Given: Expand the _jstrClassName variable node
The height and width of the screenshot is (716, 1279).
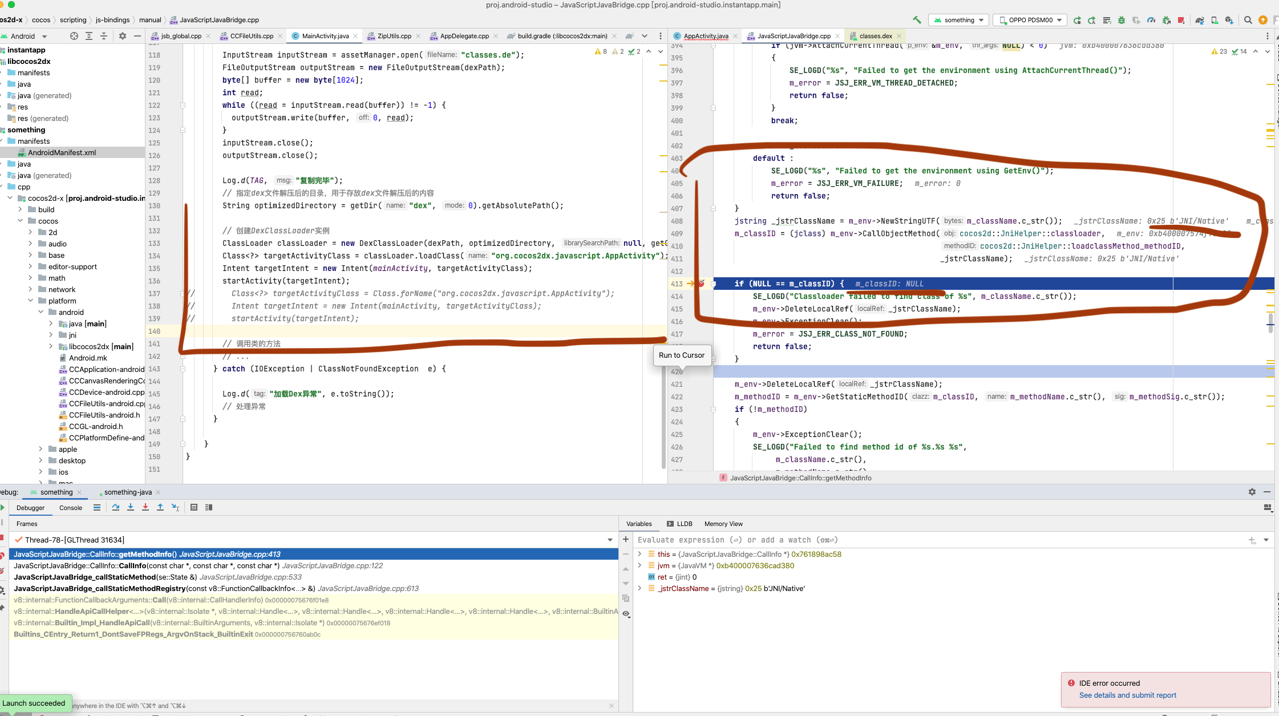Looking at the screenshot, I should click(x=639, y=588).
